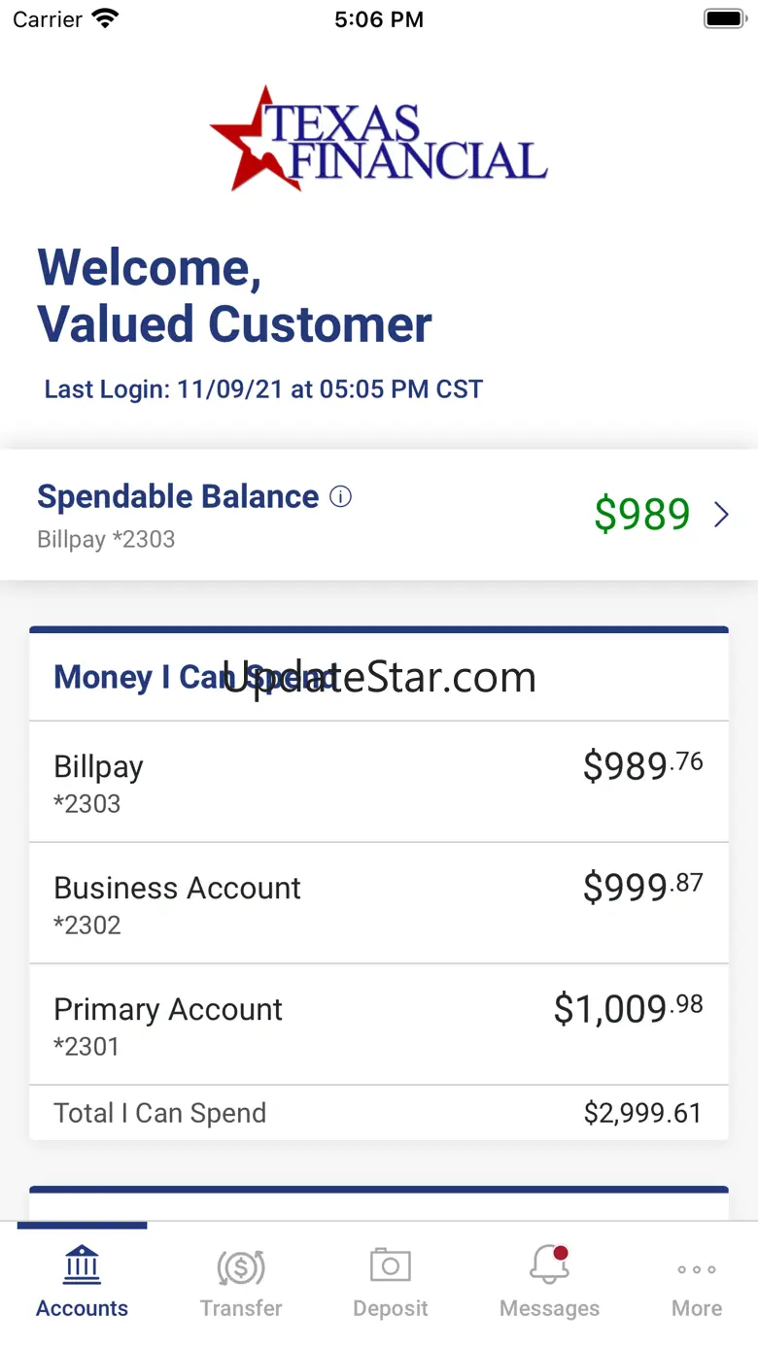This screenshot has height=1347, width=758.
Task: Open the Accounts tab label
Action: coord(82,1308)
